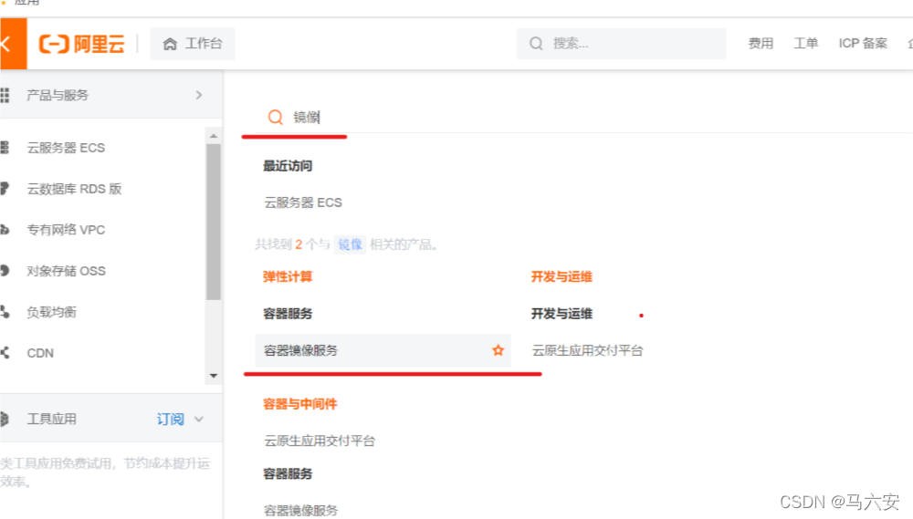
Task: Open the 费用 menu
Action: coord(761,44)
